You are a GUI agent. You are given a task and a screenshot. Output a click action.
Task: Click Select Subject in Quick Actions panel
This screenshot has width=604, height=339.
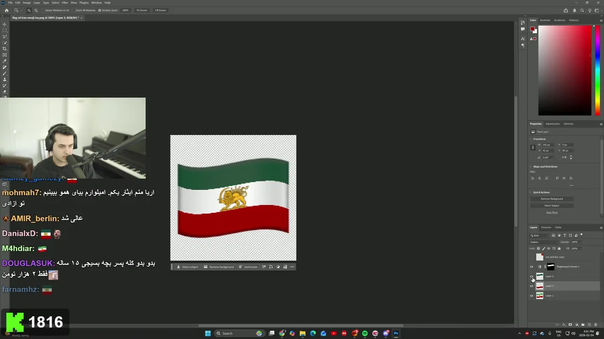[552, 205]
